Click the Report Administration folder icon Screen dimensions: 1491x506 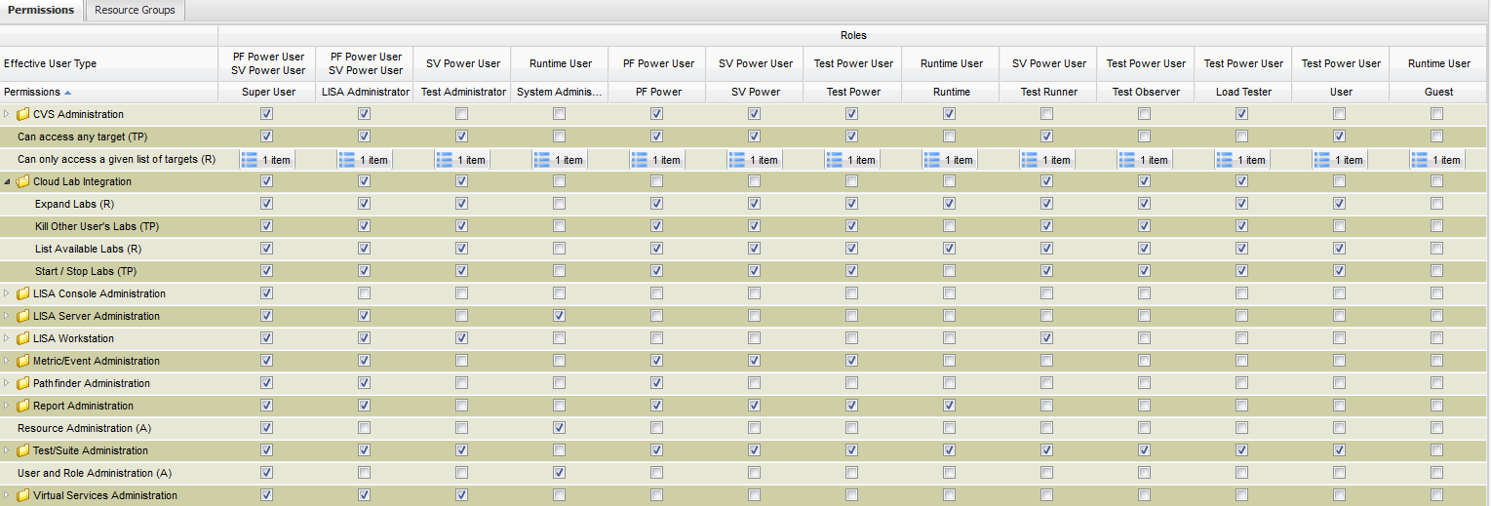(x=22, y=406)
